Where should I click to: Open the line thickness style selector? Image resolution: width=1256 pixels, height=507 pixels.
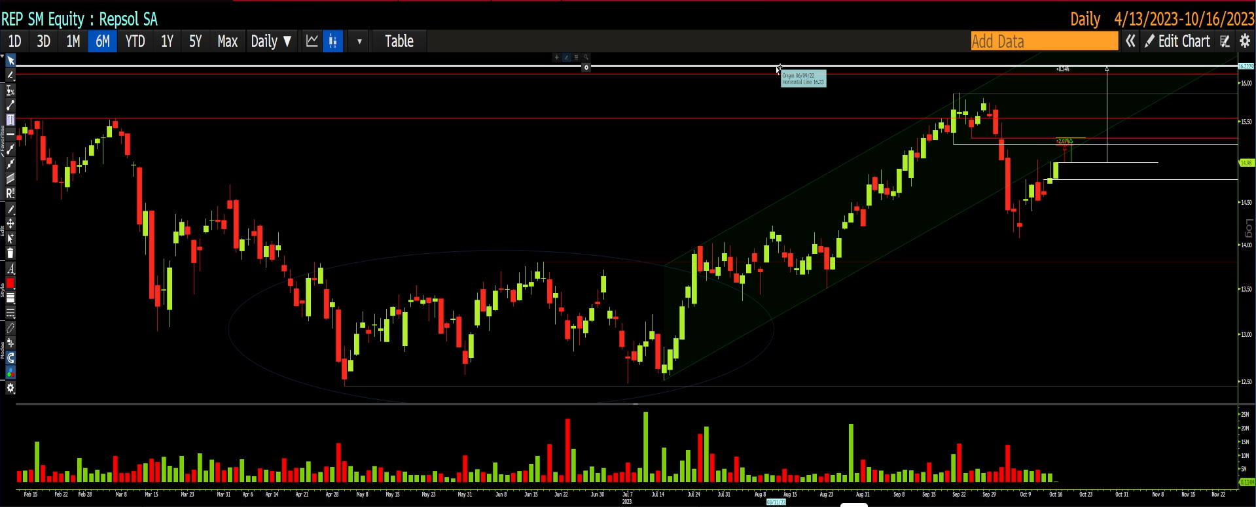(10, 298)
